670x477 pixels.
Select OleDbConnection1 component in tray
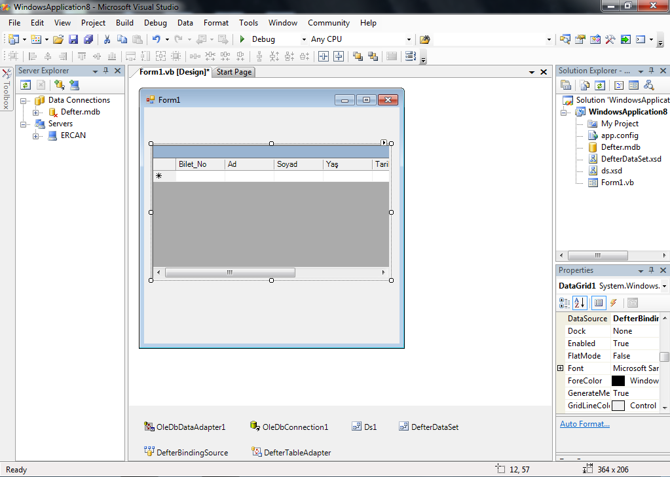pos(289,427)
